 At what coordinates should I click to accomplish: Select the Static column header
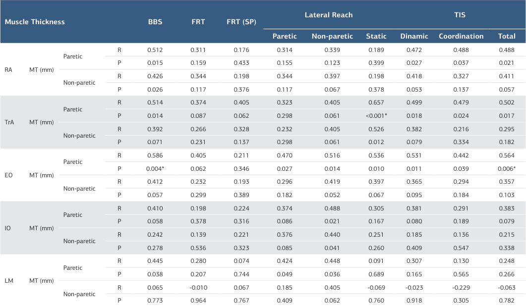(376, 36)
